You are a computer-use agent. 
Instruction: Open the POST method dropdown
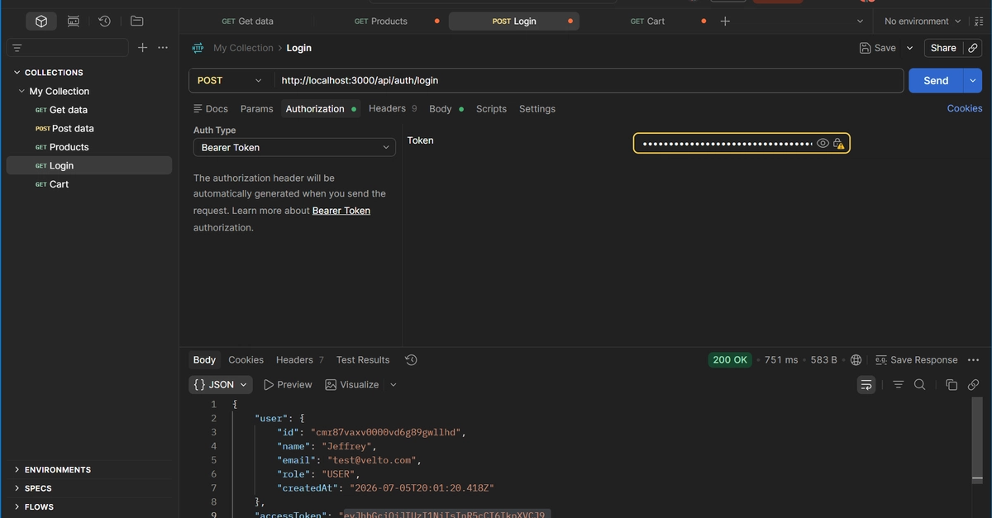[x=230, y=81]
